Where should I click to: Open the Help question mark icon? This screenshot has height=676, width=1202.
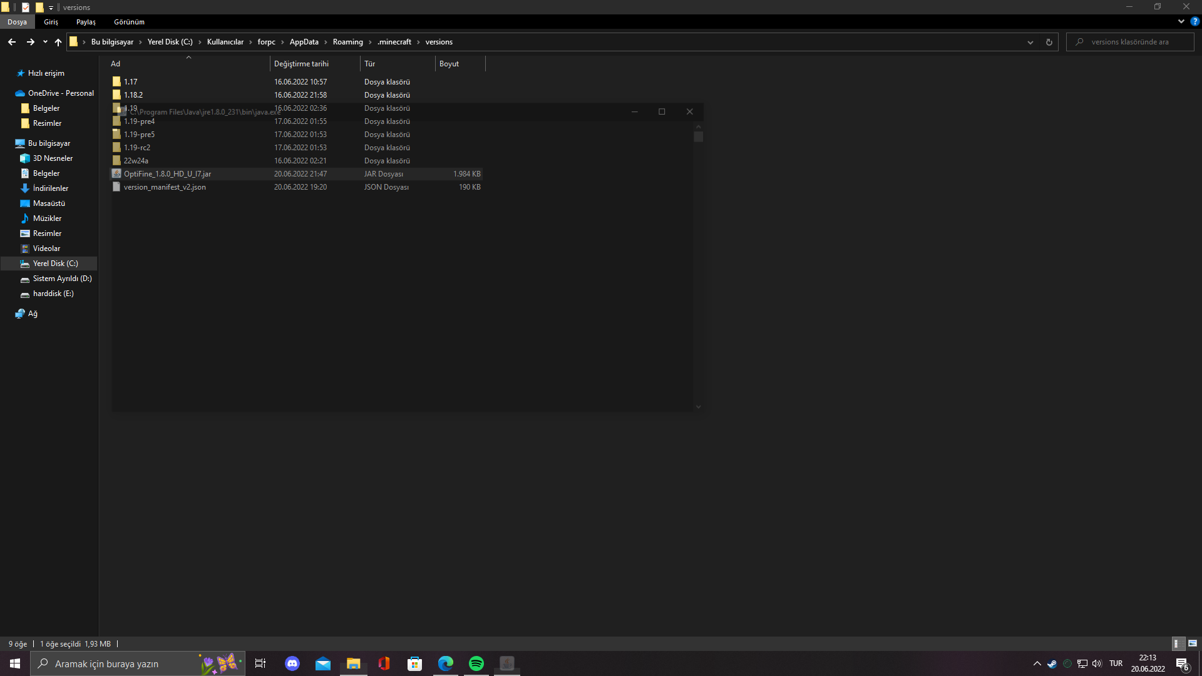tap(1194, 21)
